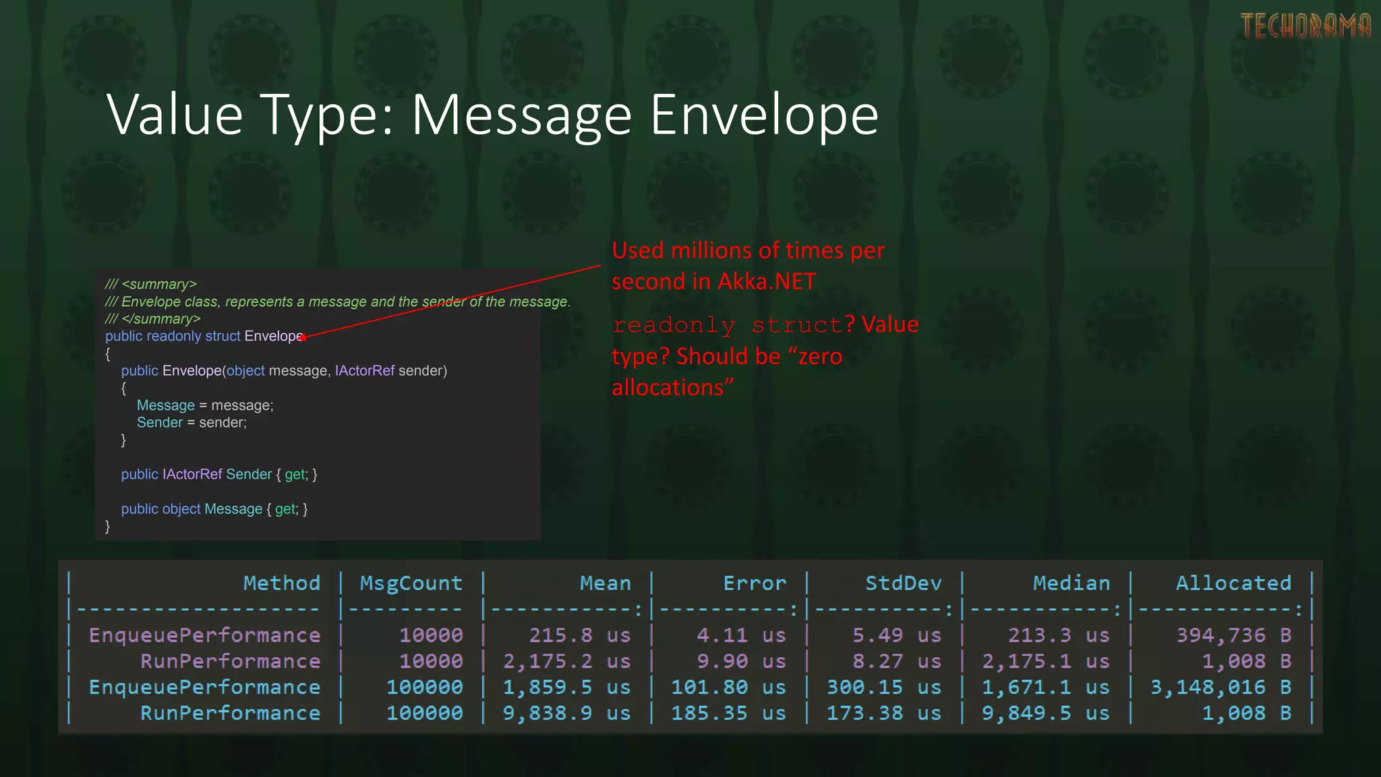This screenshot has height=777, width=1381.
Task: Click 'Sender = sender;' code line
Action: click(192, 422)
